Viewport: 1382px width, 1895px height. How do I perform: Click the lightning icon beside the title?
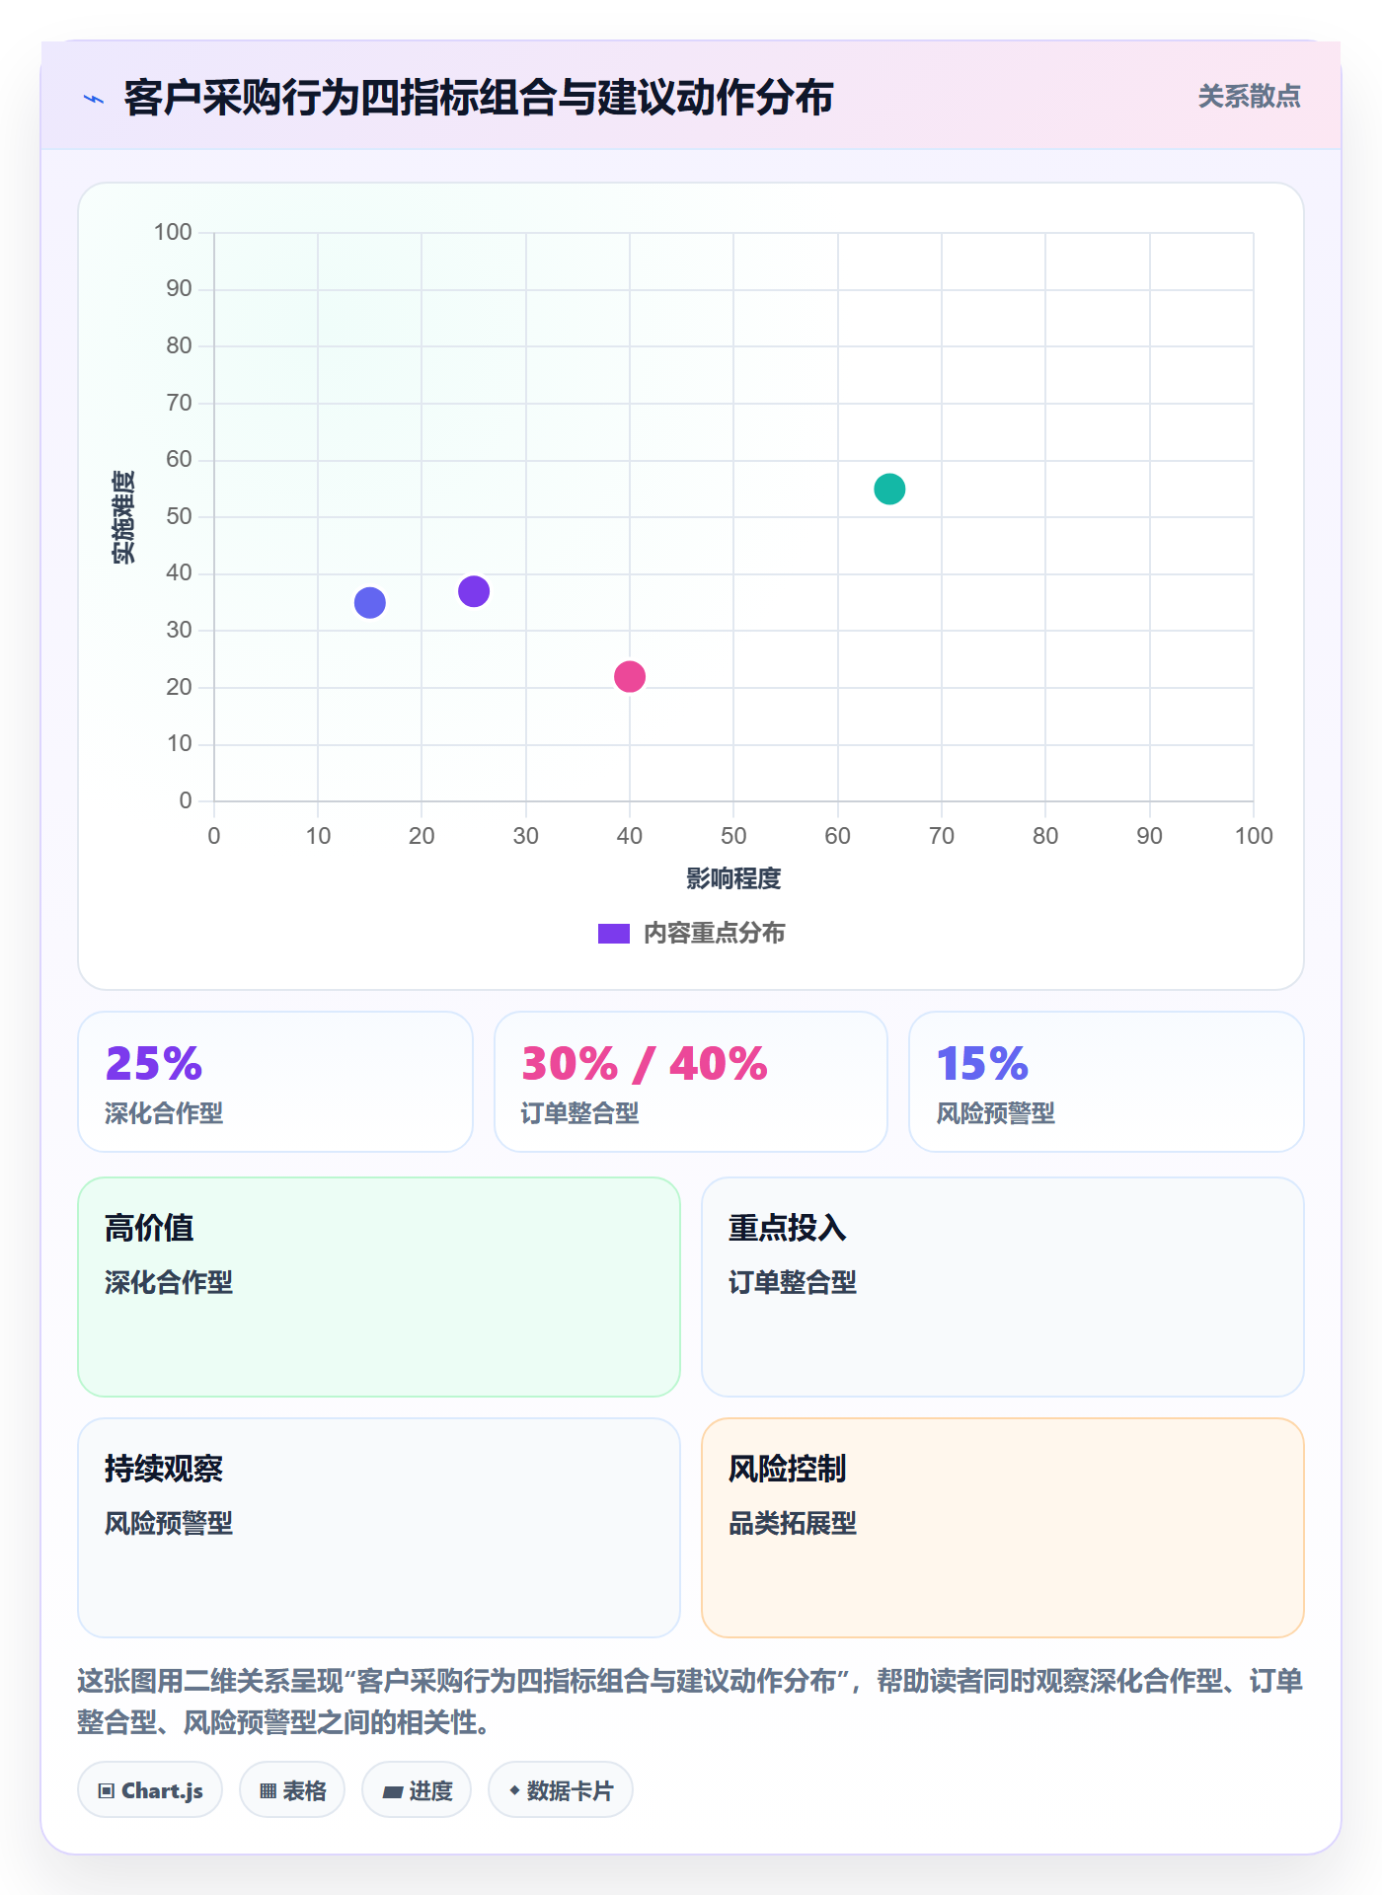[x=94, y=99]
